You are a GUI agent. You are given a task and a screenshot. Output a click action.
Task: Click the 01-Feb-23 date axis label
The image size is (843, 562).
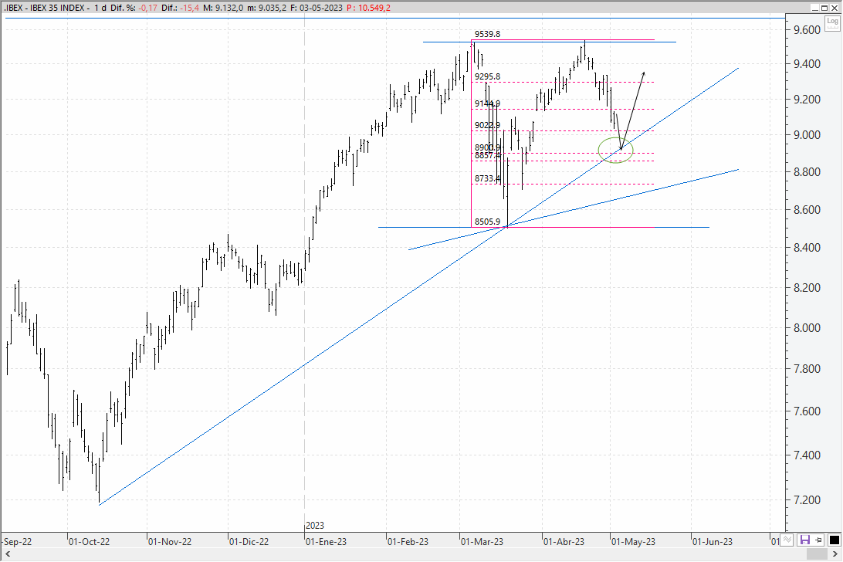pyautogui.click(x=408, y=542)
